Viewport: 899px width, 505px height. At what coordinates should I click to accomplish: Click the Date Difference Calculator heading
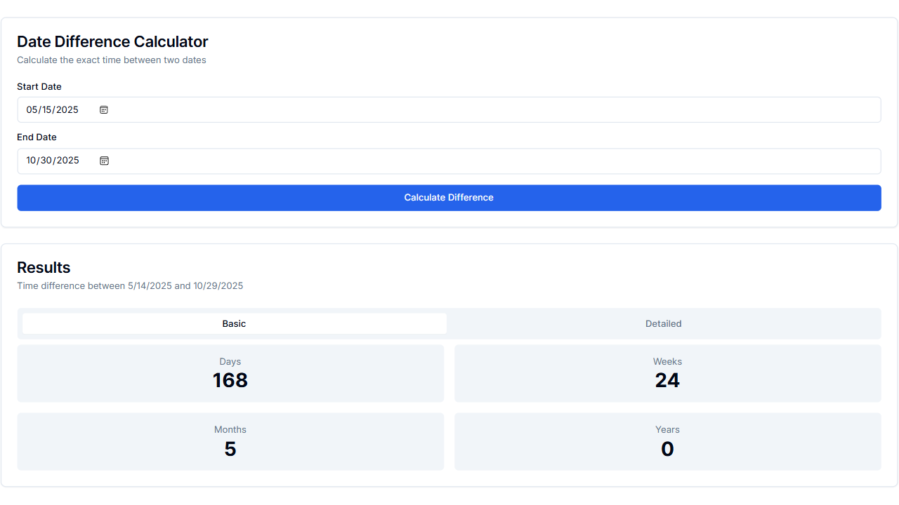tap(112, 41)
